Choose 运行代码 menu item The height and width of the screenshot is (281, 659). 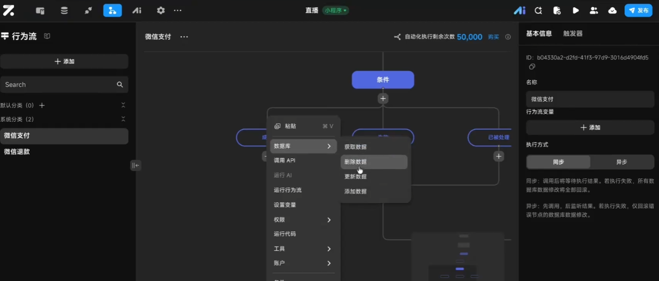(x=303, y=234)
